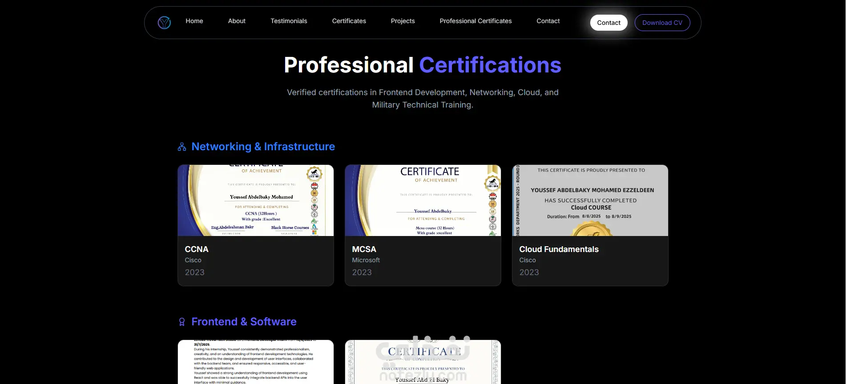Click the site logo icon in navbar
This screenshot has height=384, width=846.
coord(164,22)
